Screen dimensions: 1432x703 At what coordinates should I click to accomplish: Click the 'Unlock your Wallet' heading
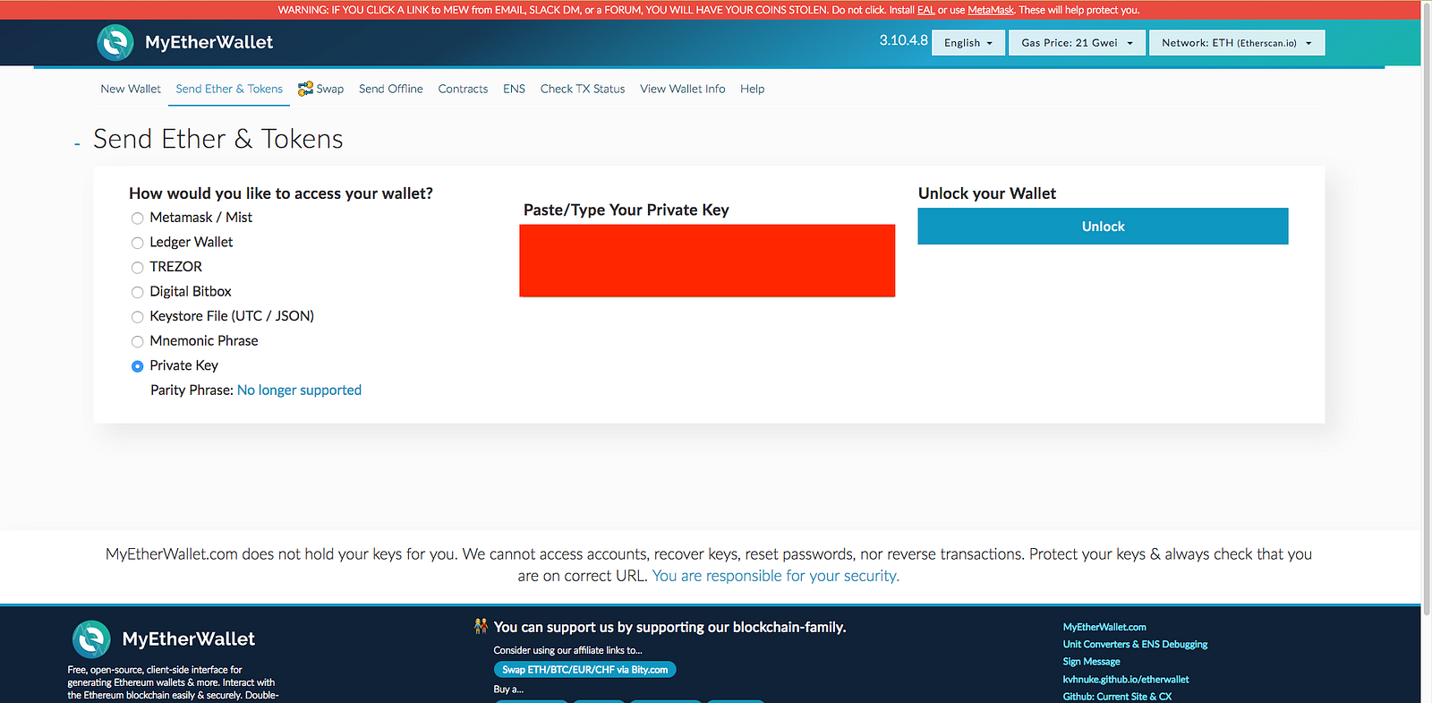pos(987,193)
